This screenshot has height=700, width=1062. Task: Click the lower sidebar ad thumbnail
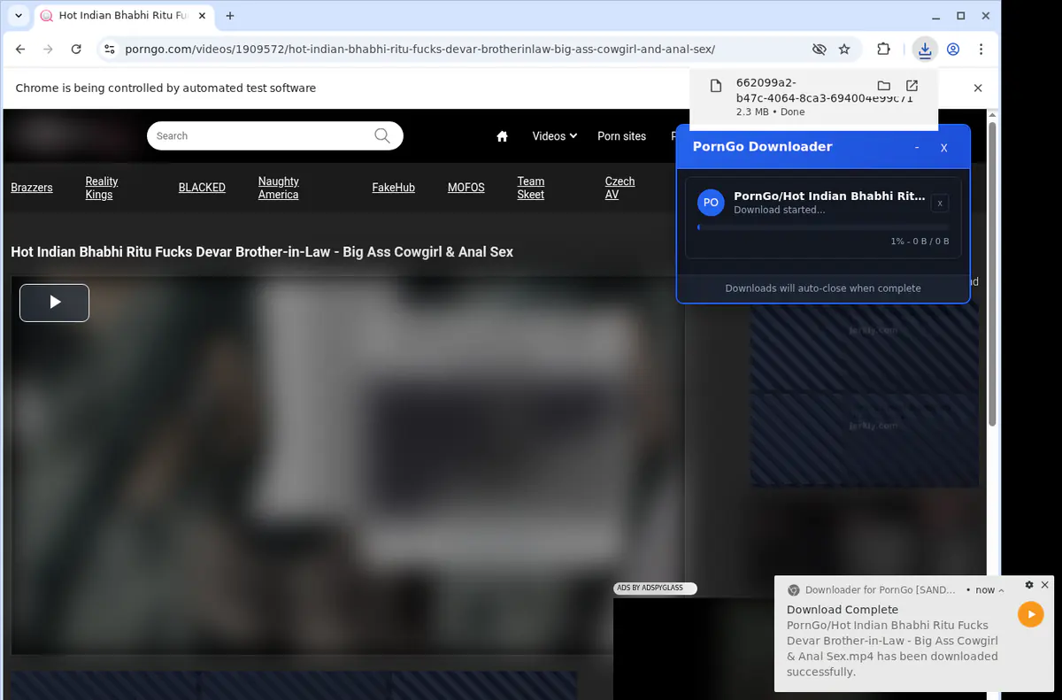click(x=865, y=442)
